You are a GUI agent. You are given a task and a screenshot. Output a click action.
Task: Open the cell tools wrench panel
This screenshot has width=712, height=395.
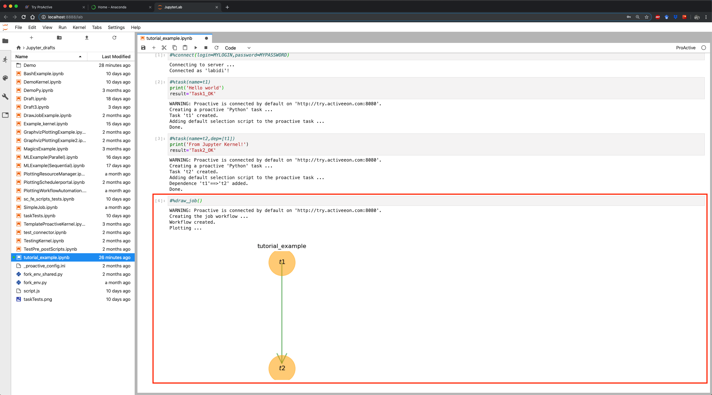5,97
